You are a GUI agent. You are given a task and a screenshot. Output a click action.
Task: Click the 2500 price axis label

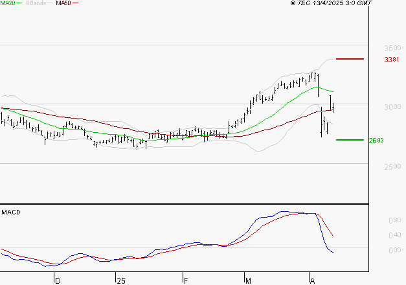[x=392, y=166]
